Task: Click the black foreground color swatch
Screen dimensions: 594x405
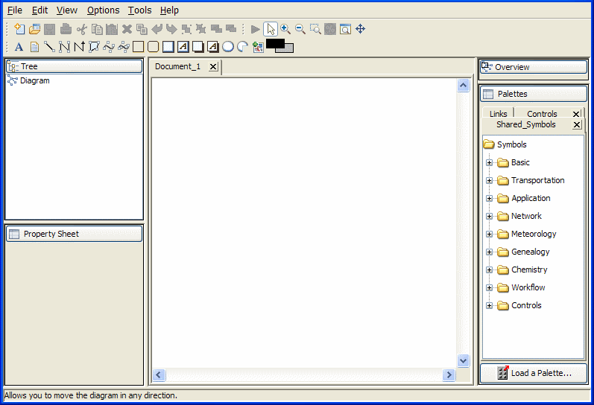Action: tap(274, 44)
